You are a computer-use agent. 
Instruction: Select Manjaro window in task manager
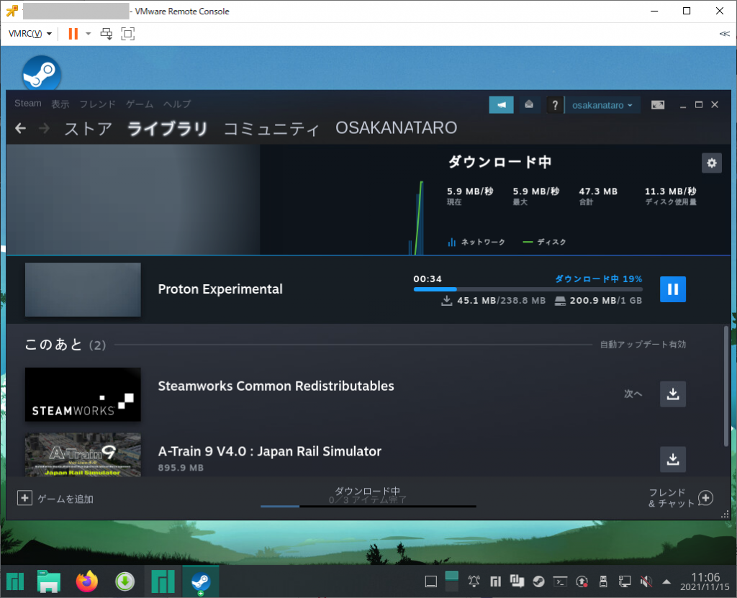163,581
